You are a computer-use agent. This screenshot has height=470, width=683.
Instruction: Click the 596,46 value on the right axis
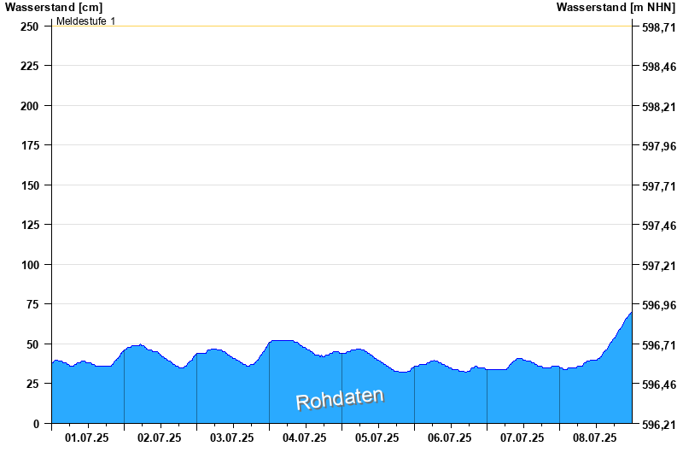(x=659, y=385)
